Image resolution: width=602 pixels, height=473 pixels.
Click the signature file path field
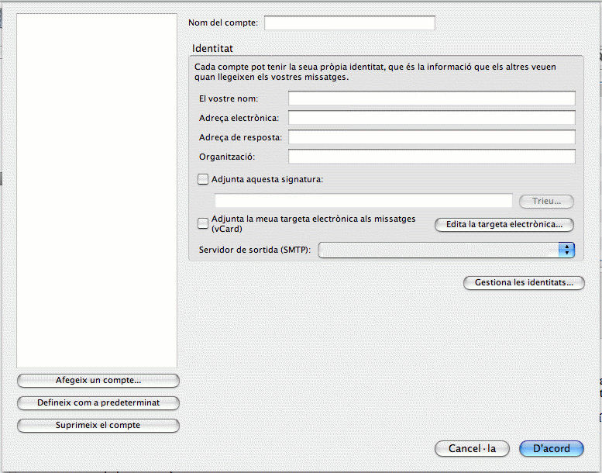point(363,201)
